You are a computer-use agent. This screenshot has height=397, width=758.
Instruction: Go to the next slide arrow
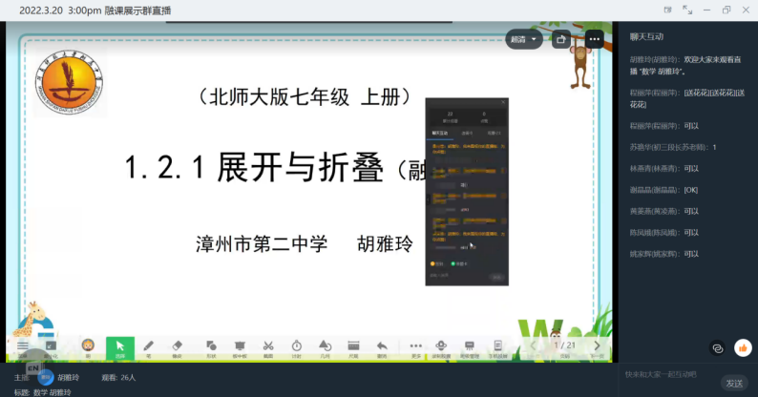click(598, 345)
